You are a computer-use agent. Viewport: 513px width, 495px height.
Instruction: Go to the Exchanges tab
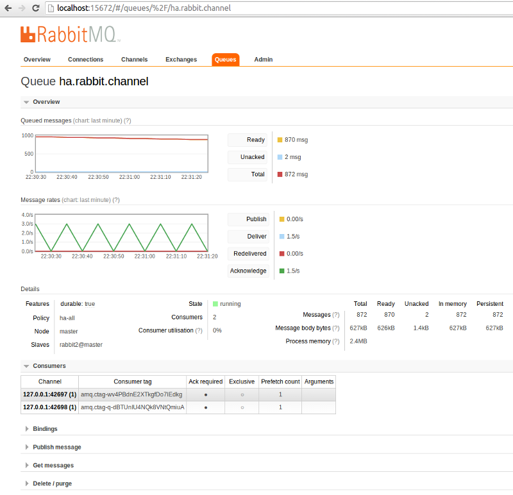coord(181,60)
